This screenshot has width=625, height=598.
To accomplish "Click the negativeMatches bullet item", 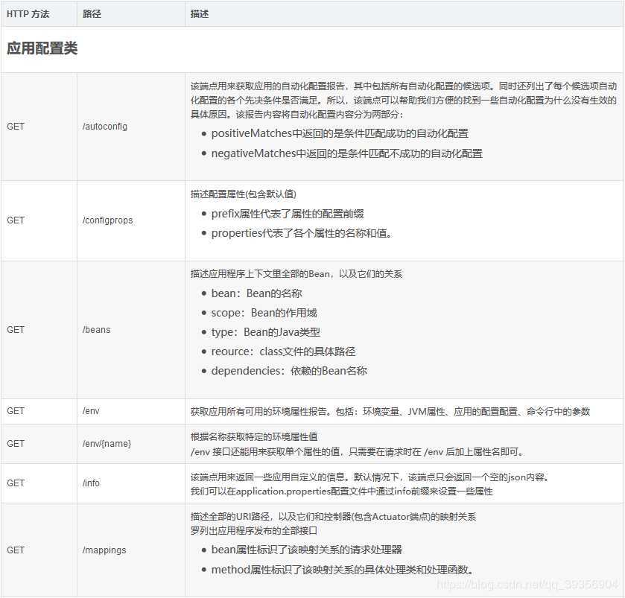I will click(346, 153).
